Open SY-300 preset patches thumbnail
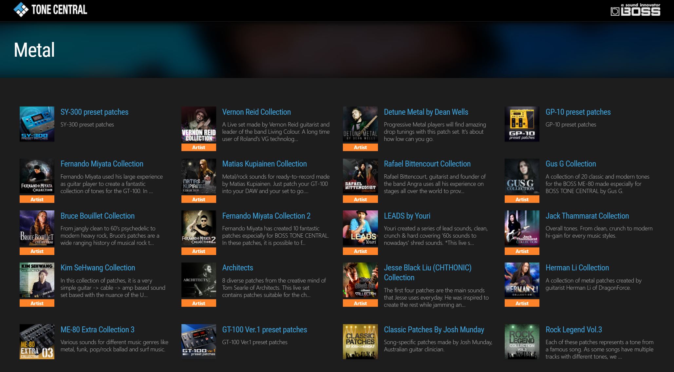The image size is (674, 372). point(37,124)
